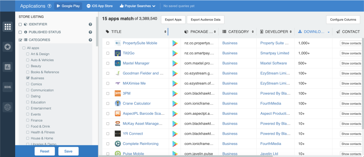Click the PropertySuite Mobile app icon
The image size is (364, 157).
click(x=118, y=43)
